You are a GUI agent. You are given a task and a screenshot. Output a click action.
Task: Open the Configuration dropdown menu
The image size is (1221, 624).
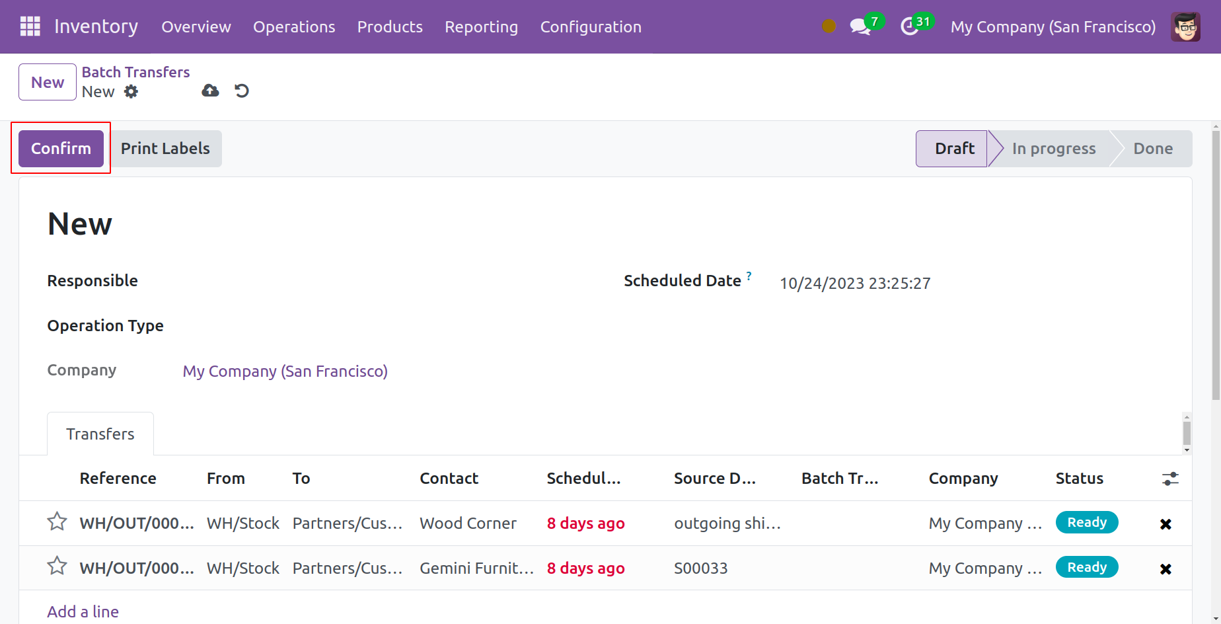pos(591,26)
